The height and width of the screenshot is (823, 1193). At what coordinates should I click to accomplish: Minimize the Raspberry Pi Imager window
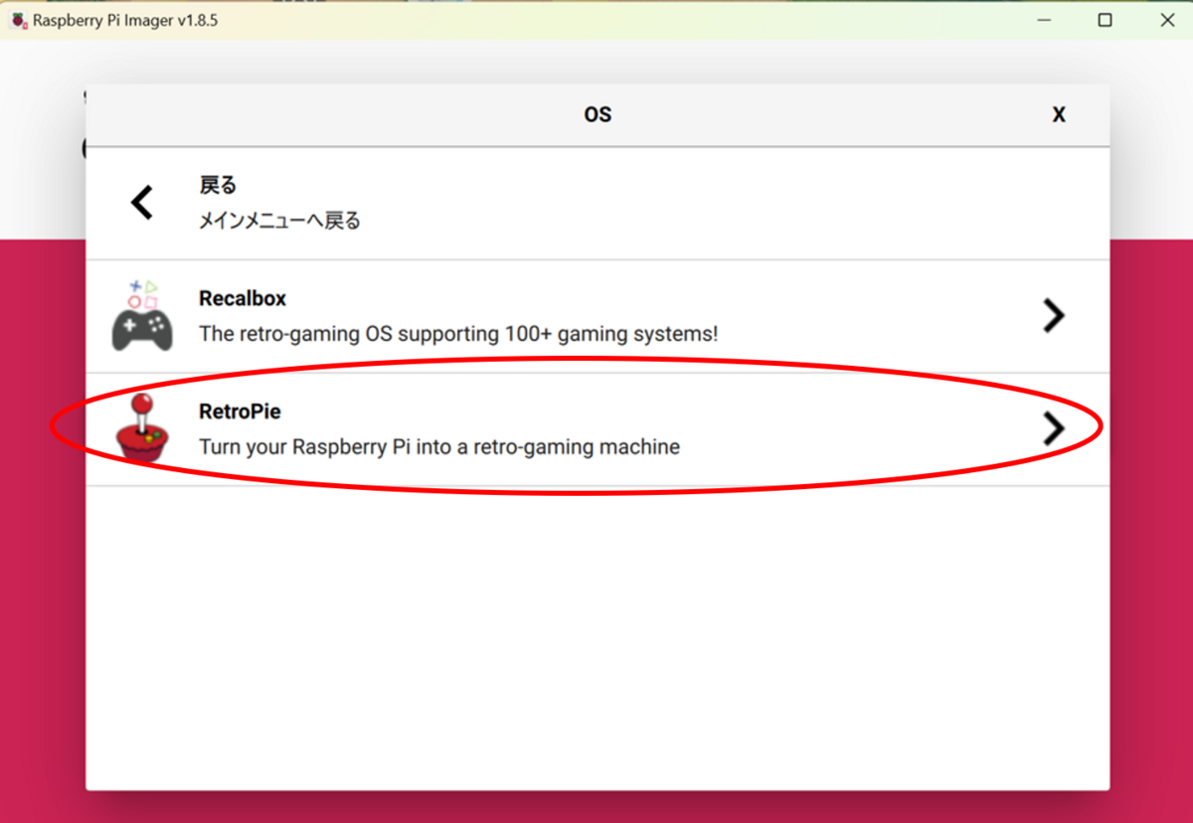tap(1043, 20)
